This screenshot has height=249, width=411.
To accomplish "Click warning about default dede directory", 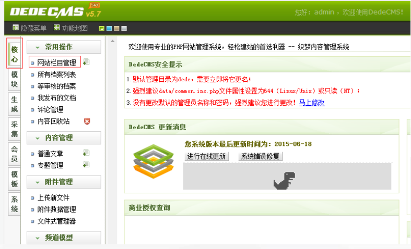I will (192, 79).
